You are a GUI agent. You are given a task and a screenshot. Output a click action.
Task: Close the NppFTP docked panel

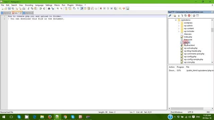pos(213,12)
